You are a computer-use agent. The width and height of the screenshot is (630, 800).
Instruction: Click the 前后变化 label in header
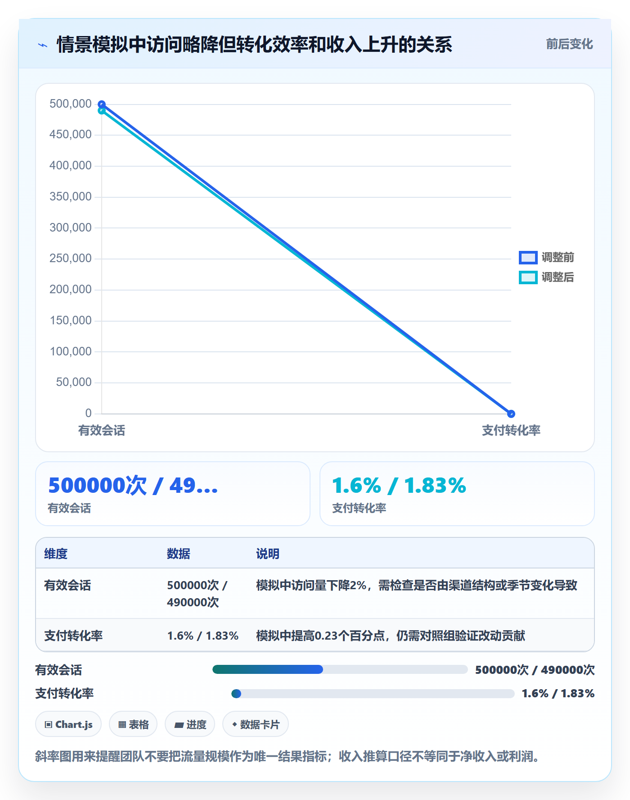569,44
